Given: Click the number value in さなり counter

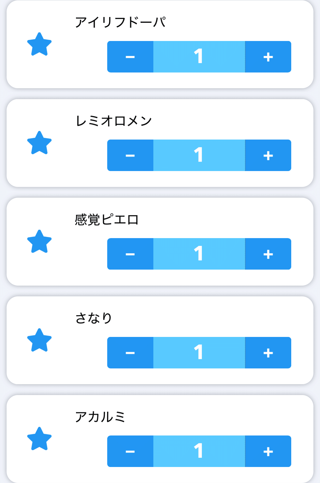Looking at the screenshot, I should pyautogui.click(x=199, y=353).
